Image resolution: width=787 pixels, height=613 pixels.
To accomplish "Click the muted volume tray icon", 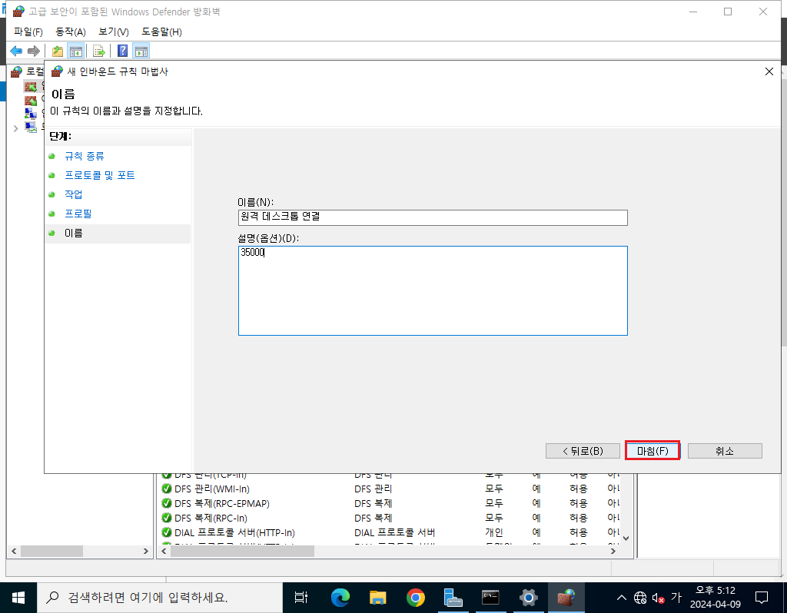I will coord(658,598).
